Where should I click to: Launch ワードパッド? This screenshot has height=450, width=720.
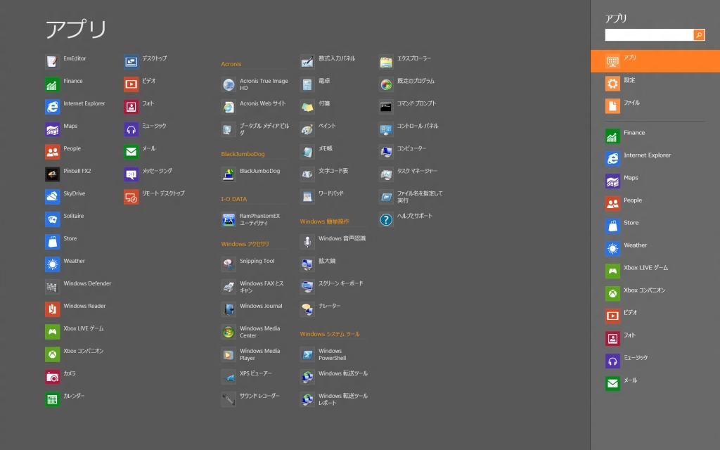pyautogui.click(x=307, y=197)
